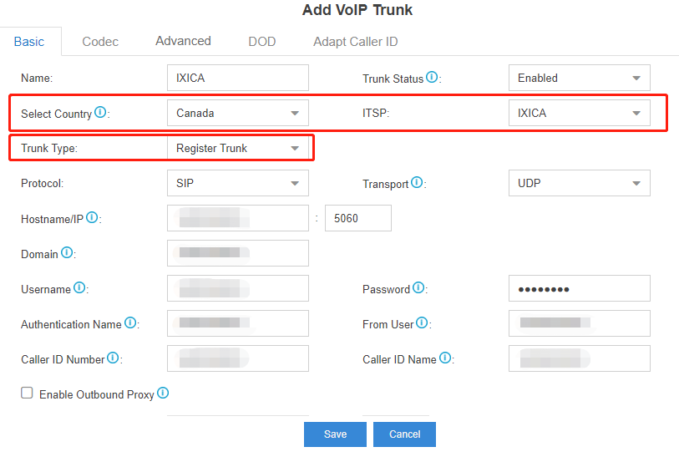Open the Transport UDP dropdown
Image resolution: width=679 pixels, height=452 pixels.
579,183
